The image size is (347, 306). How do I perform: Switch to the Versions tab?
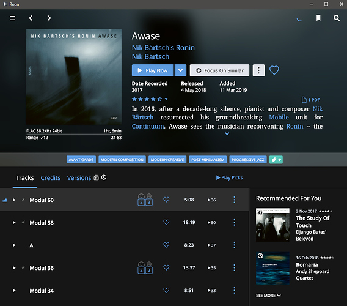coord(79,178)
